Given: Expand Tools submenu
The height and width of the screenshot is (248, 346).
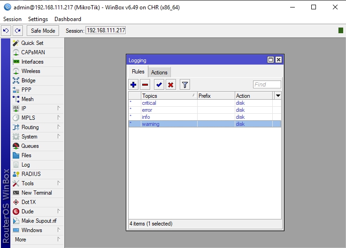Looking at the screenshot, I should [38, 183].
